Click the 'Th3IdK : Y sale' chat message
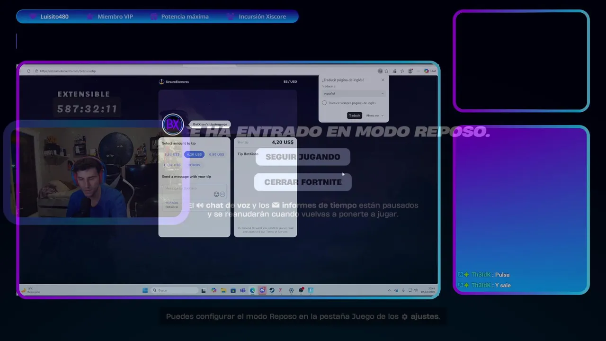The height and width of the screenshot is (341, 606). coord(484,285)
